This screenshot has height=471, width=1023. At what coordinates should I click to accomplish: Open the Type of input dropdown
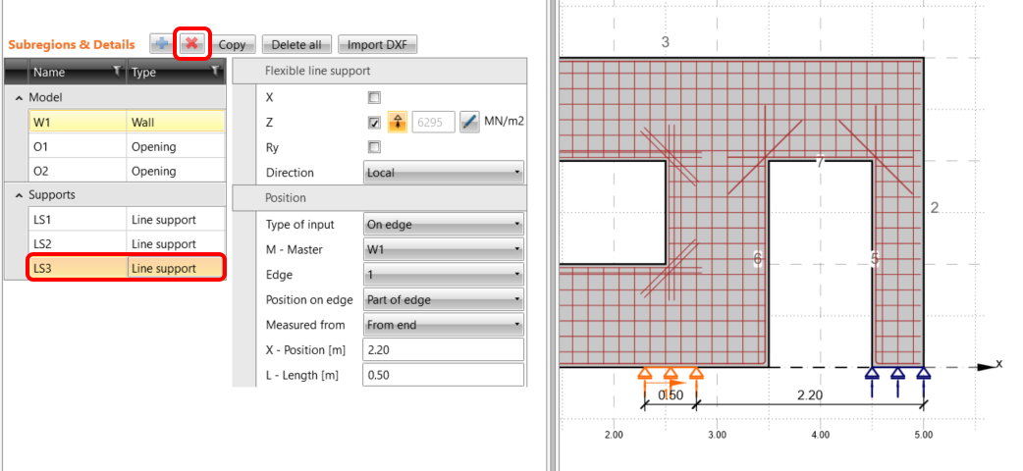(x=443, y=225)
